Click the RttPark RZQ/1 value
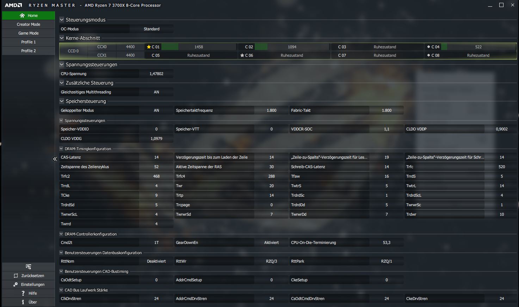 [x=387, y=261]
